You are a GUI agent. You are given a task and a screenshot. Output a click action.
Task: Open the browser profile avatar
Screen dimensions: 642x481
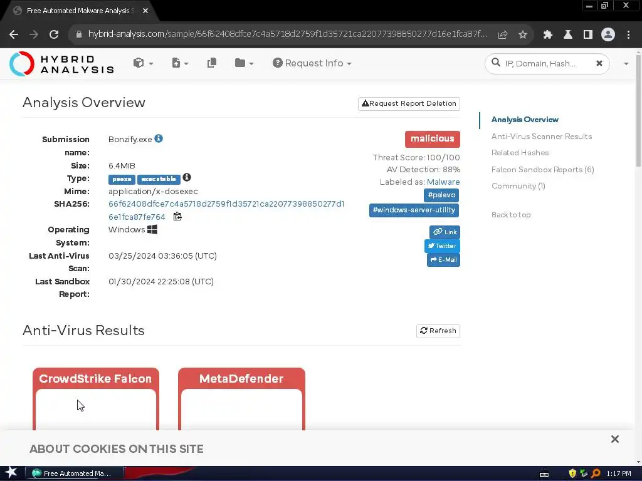coord(608,35)
